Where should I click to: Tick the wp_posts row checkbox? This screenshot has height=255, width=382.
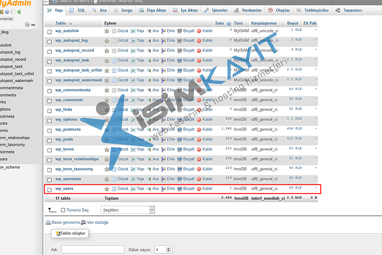click(50, 141)
